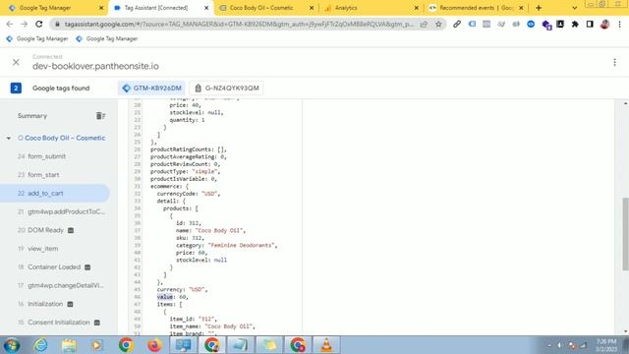
Task: Click the taskbar clock and date
Action: tap(605, 345)
